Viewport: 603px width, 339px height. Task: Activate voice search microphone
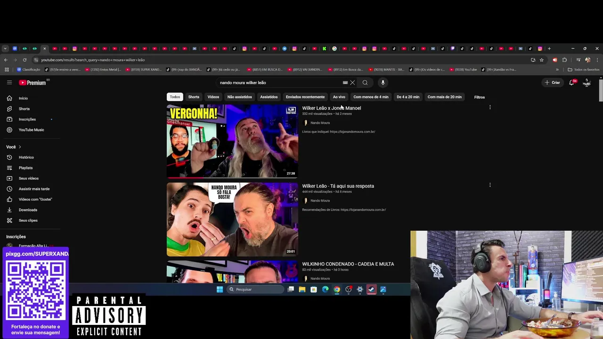pos(383,82)
